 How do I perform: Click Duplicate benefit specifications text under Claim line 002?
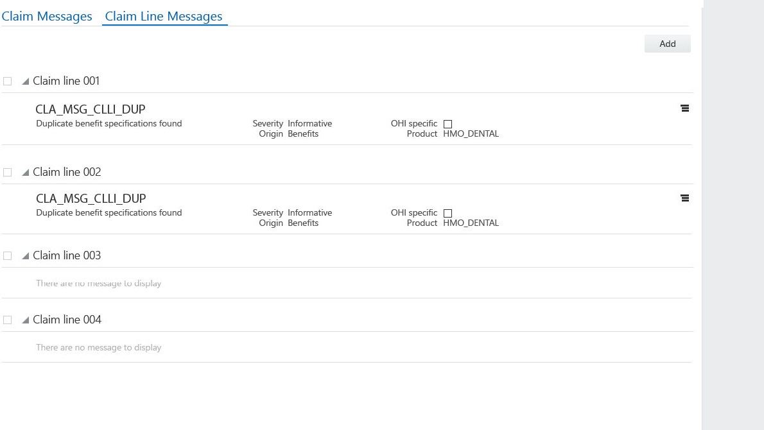[109, 213]
